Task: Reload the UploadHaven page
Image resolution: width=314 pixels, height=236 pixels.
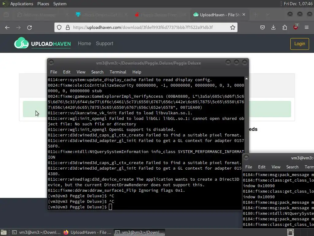Action: tap(29, 27)
